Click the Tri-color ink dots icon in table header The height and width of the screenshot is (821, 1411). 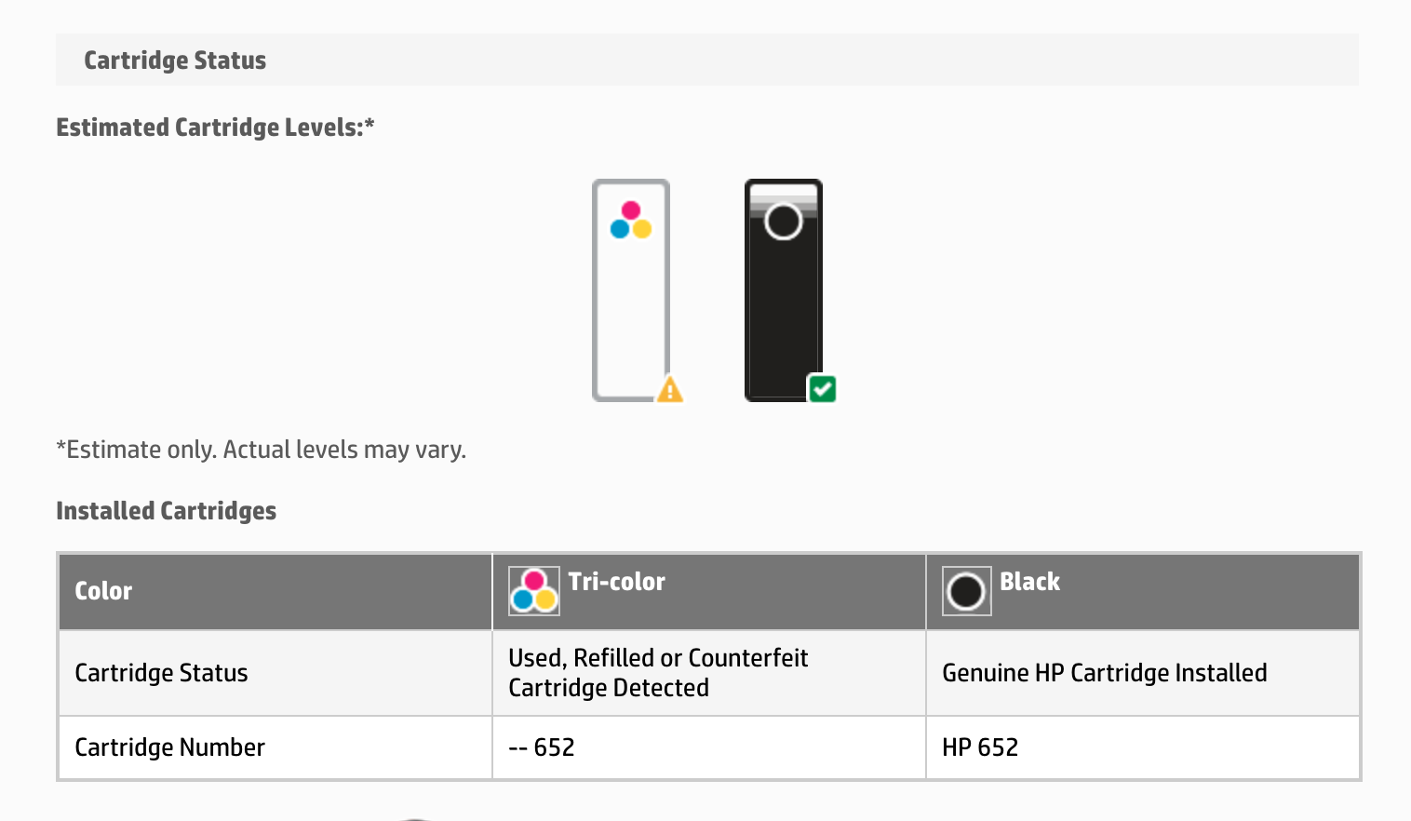532,588
